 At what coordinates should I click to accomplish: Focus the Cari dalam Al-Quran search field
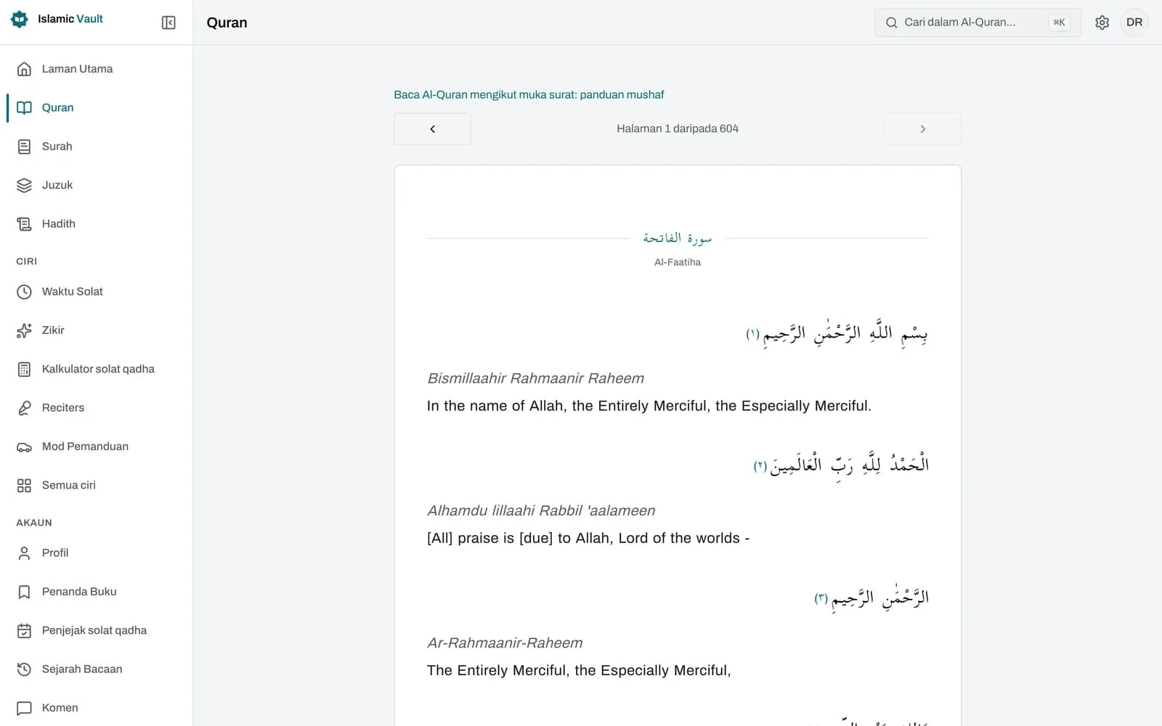[x=978, y=23]
